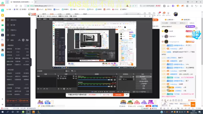The width and height of the screenshot is (203, 114).
Task: Remove selected source in OBS
Action: point(61,89)
